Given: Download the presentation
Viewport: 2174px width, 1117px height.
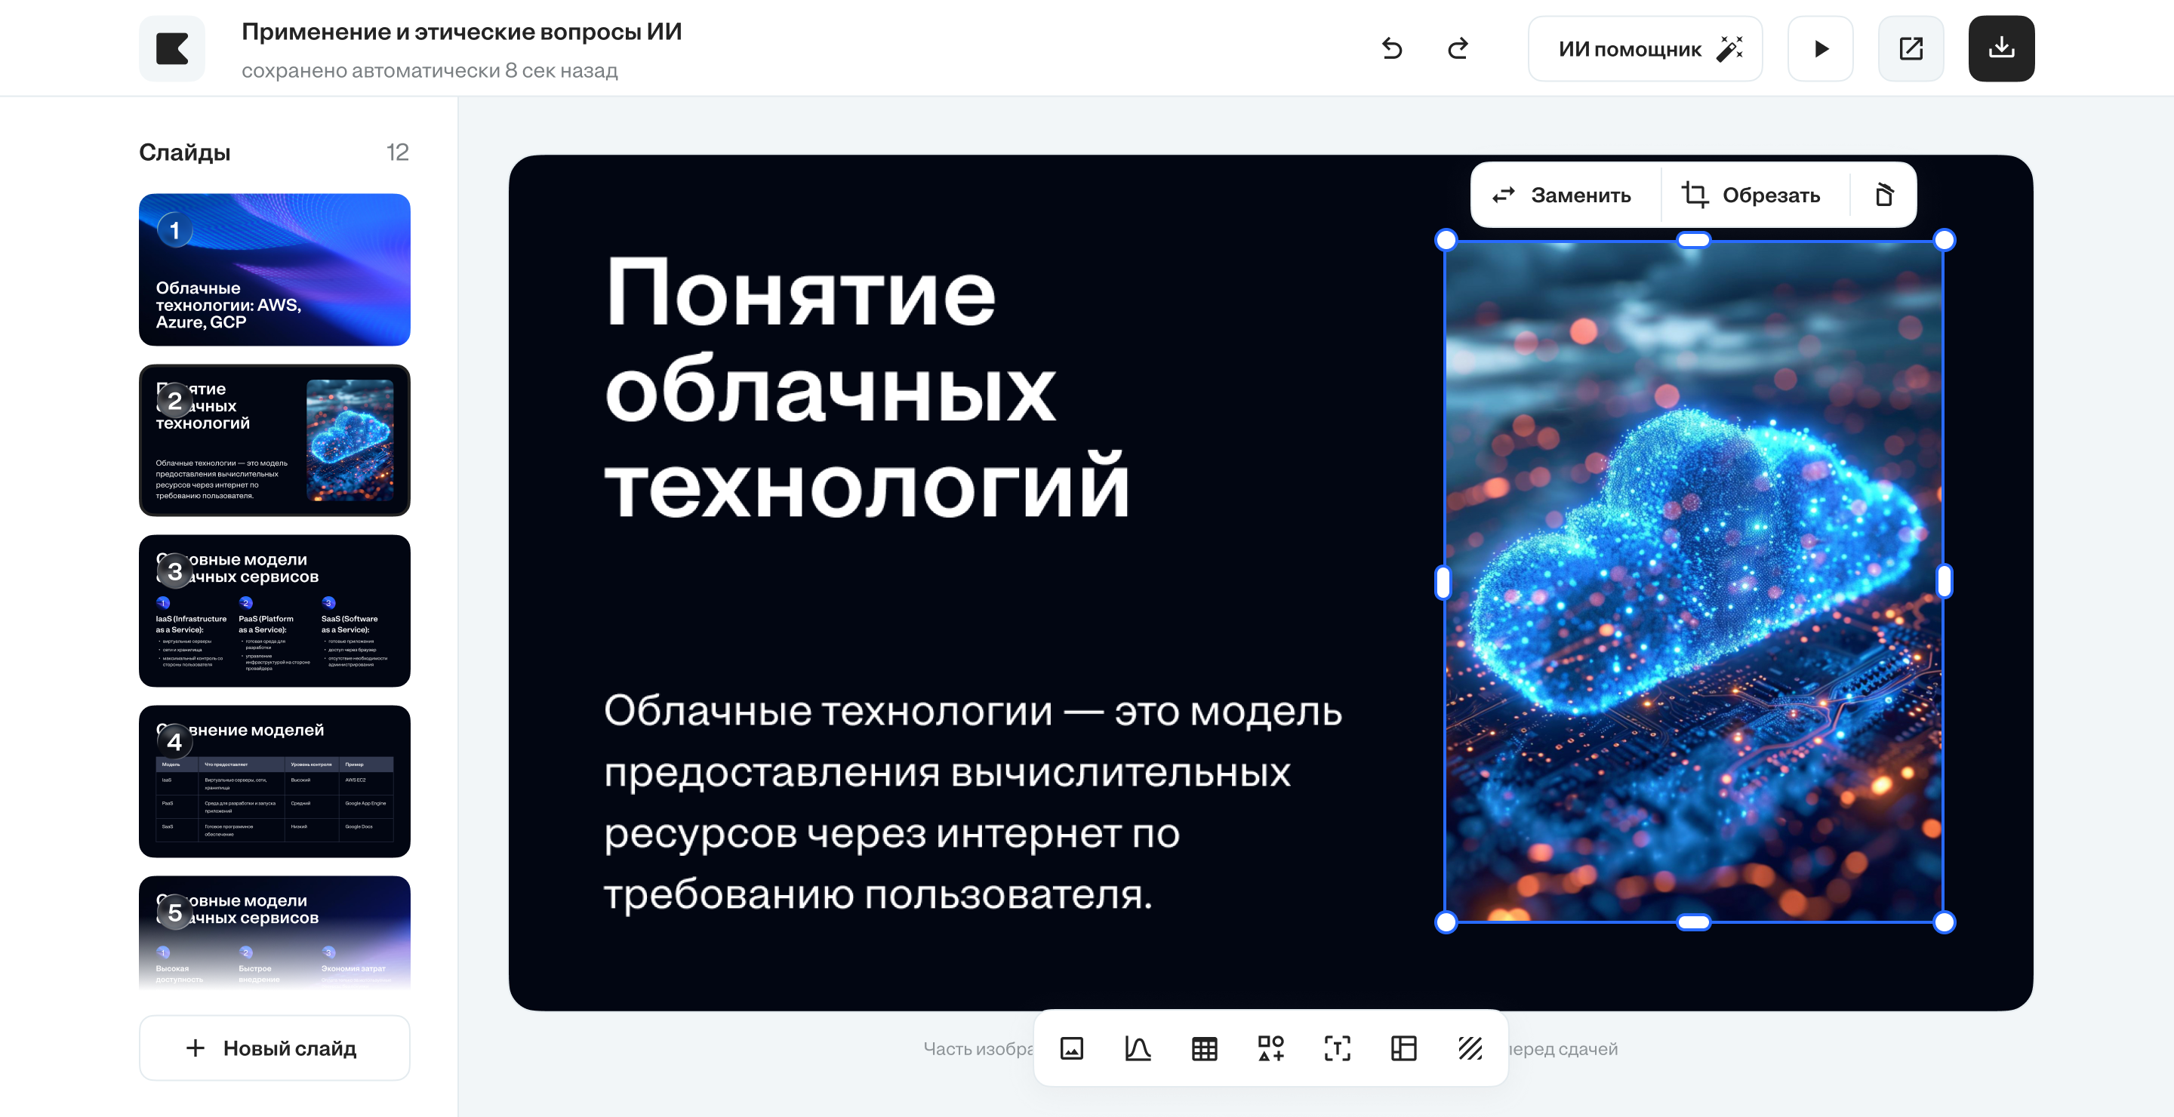Looking at the screenshot, I should click(x=2001, y=49).
